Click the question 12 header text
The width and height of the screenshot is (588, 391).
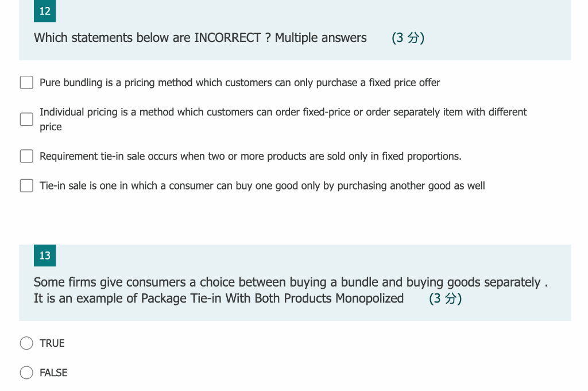coord(200,38)
